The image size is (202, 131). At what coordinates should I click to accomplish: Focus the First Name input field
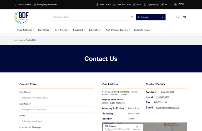pos(57,98)
